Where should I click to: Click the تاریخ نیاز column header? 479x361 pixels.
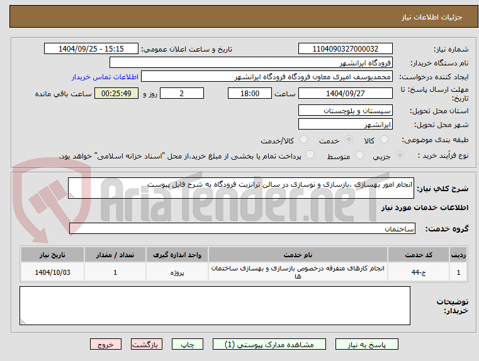(x=52, y=255)
